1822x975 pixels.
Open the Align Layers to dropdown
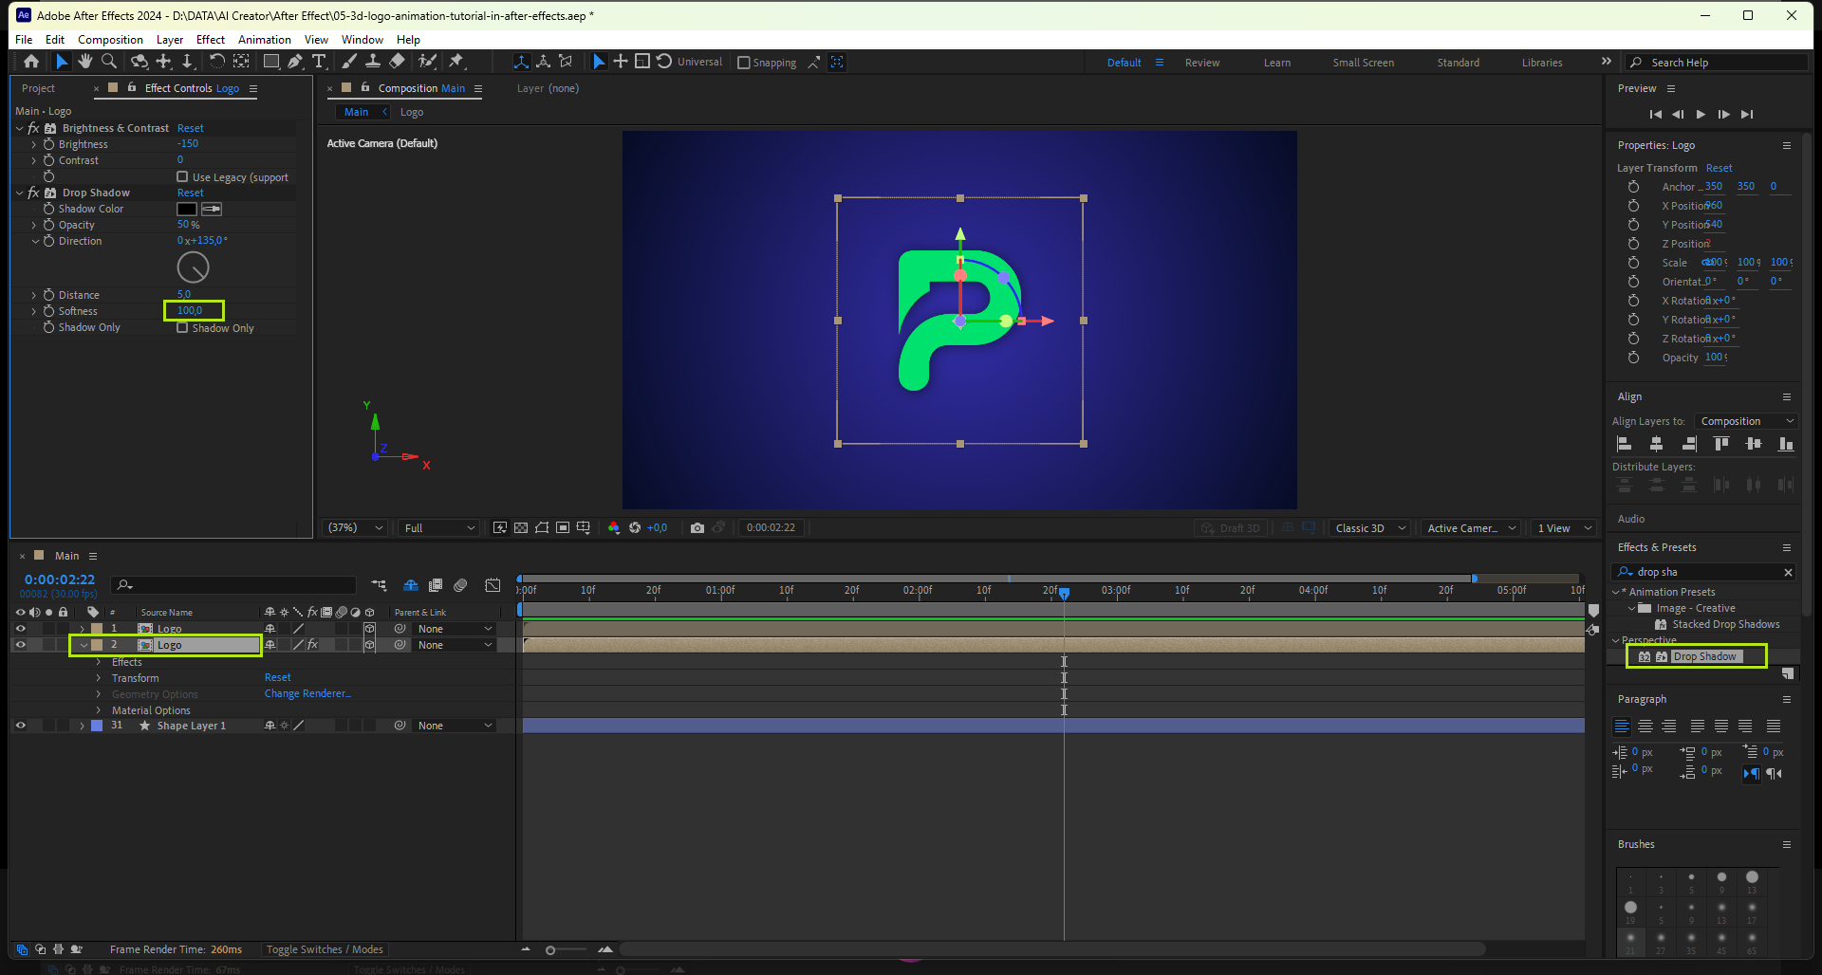1747,421
